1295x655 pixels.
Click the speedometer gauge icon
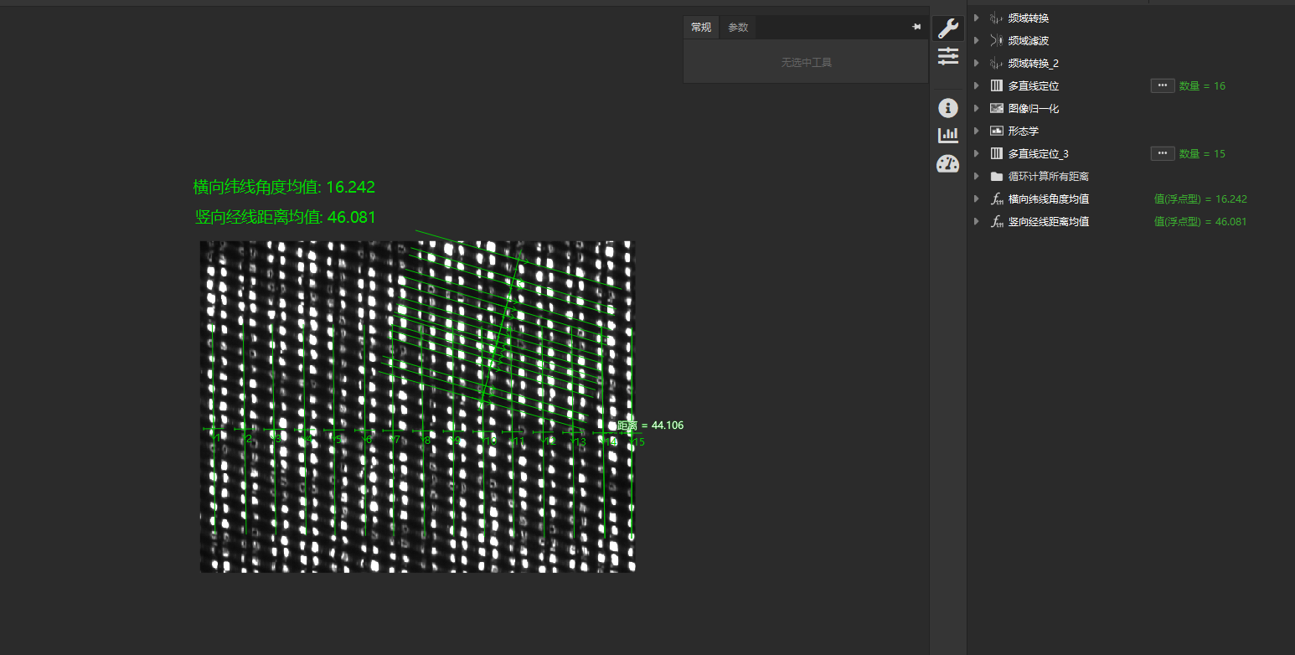pyautogui.click(x=947, y=163)
